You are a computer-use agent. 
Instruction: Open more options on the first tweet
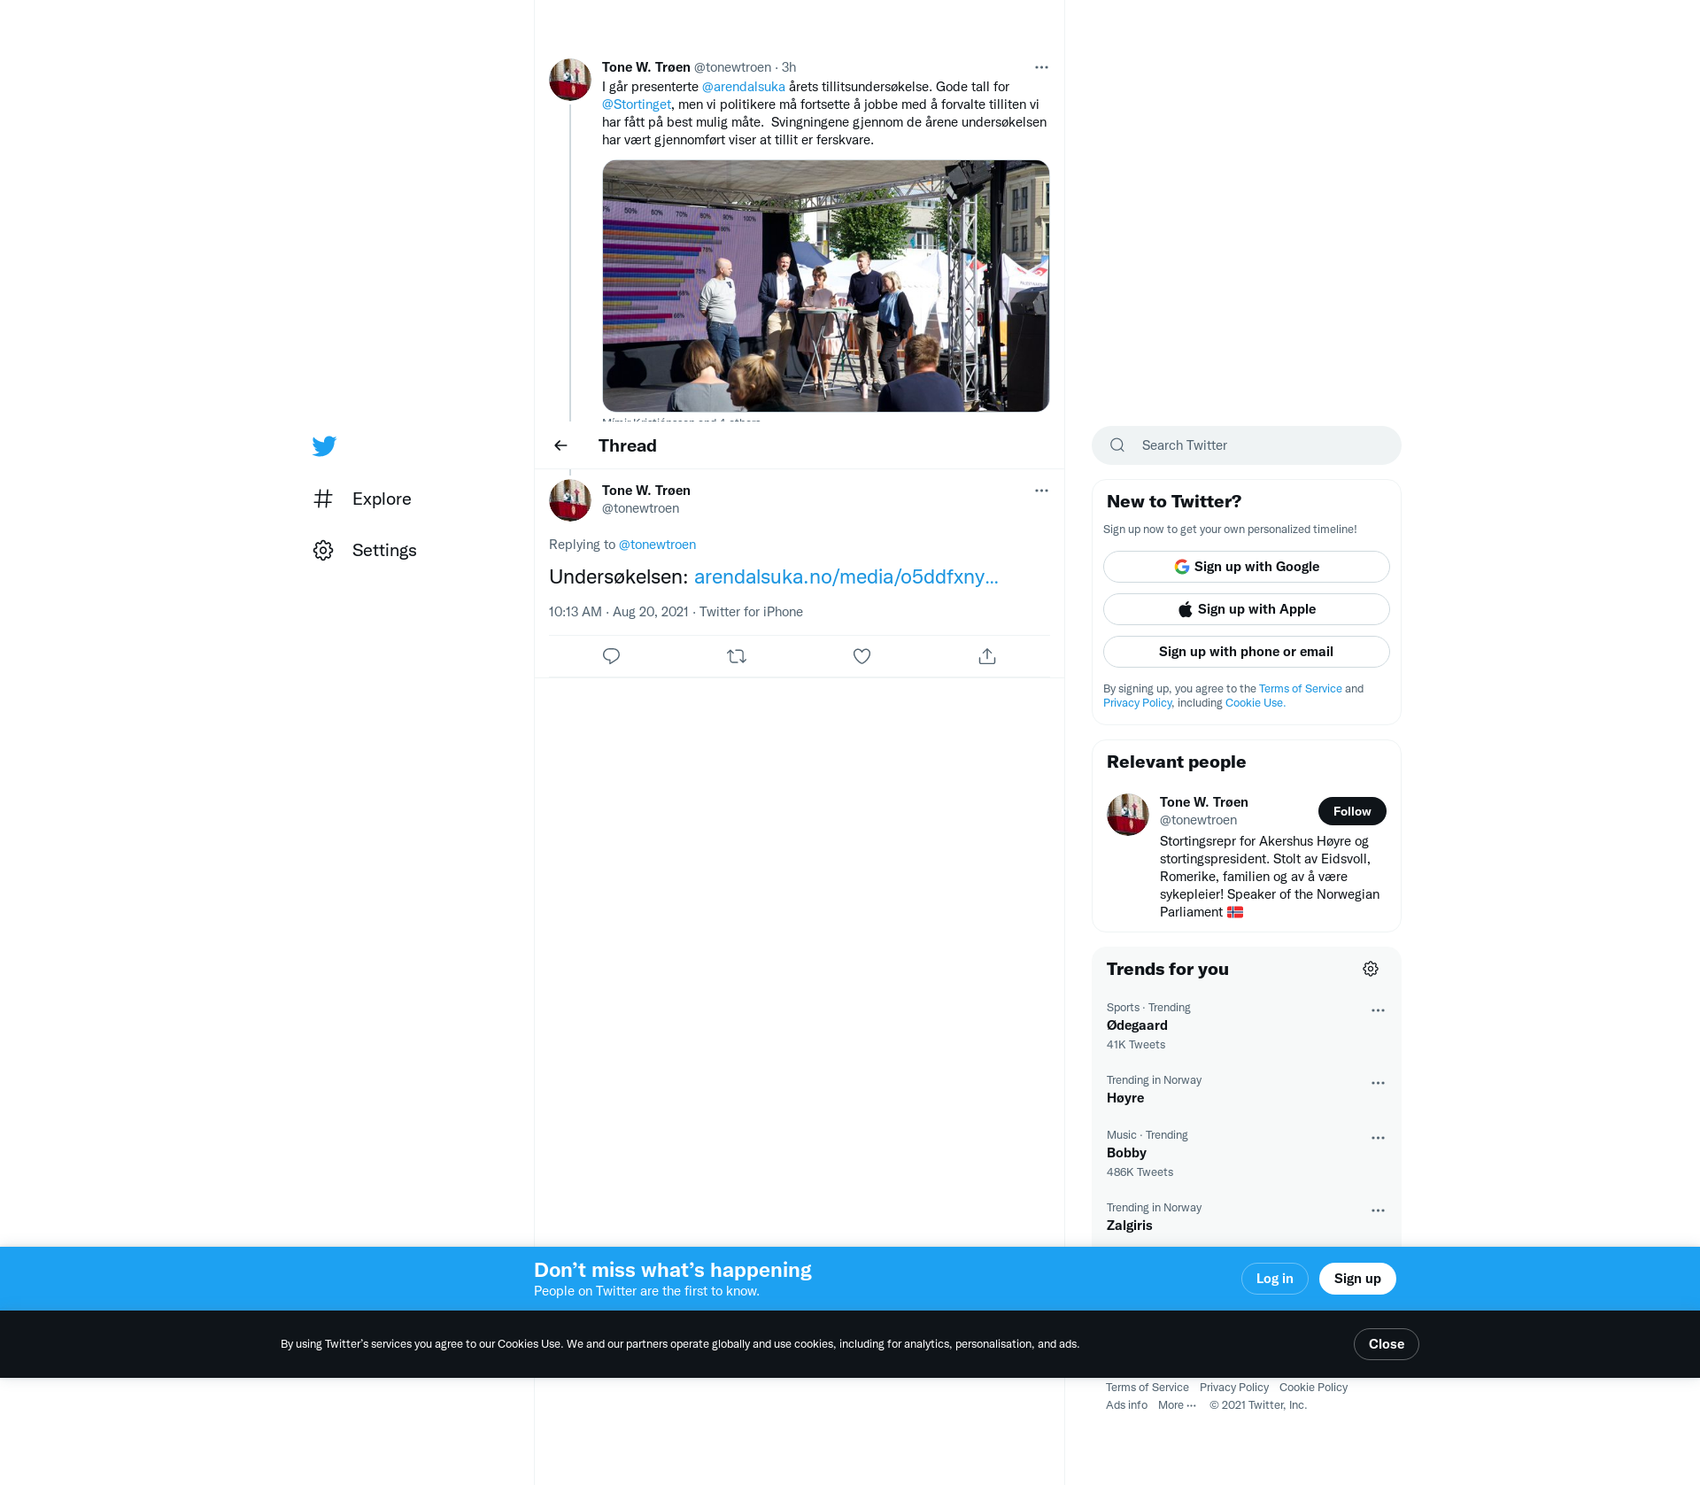click(1041, 67)
